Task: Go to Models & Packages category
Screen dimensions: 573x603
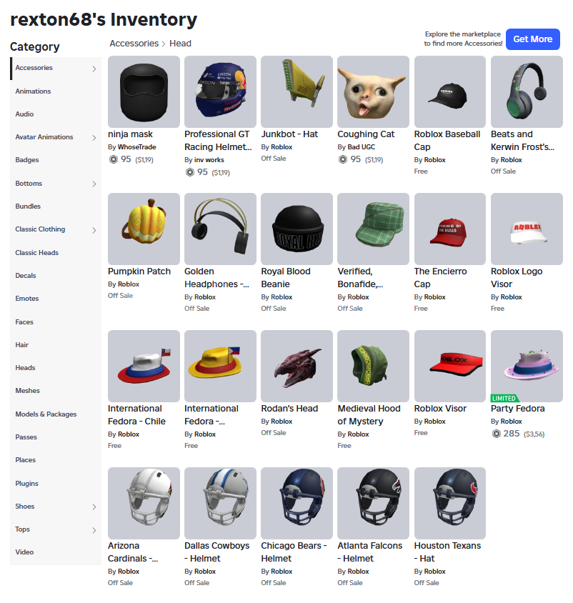Action: pyautogui.click(x=46, y=414)
